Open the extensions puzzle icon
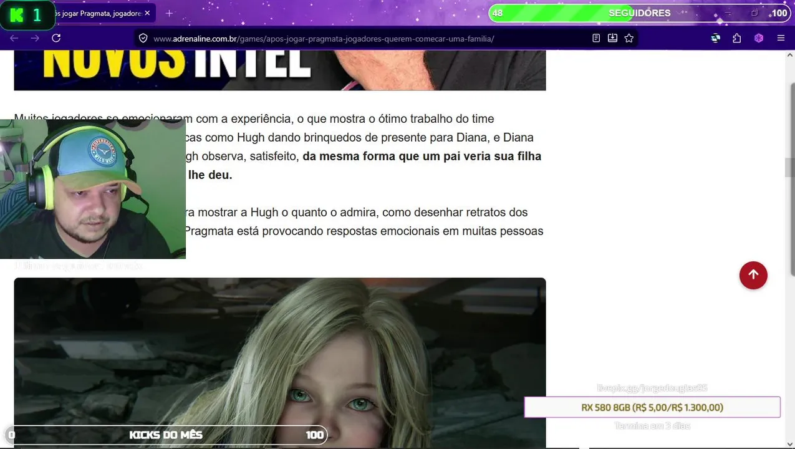The width and height of the screenshot is (795, 449). (737, 38)
